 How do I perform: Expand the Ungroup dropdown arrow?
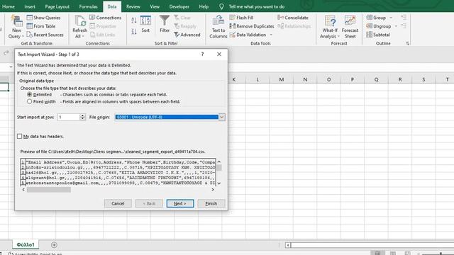(396, 26)
